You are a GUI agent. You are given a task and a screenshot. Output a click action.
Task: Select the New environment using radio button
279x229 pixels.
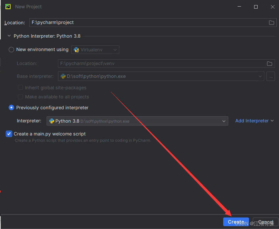(11, 50)
